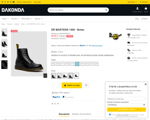The height and width of the screenshot is (120, 150).
Task: Select size 44
Action: click(x=96, y=64)
